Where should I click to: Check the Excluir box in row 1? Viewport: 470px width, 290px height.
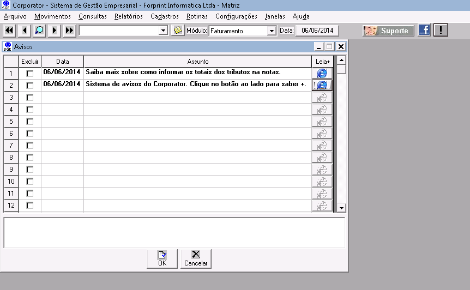click(30, 73)
